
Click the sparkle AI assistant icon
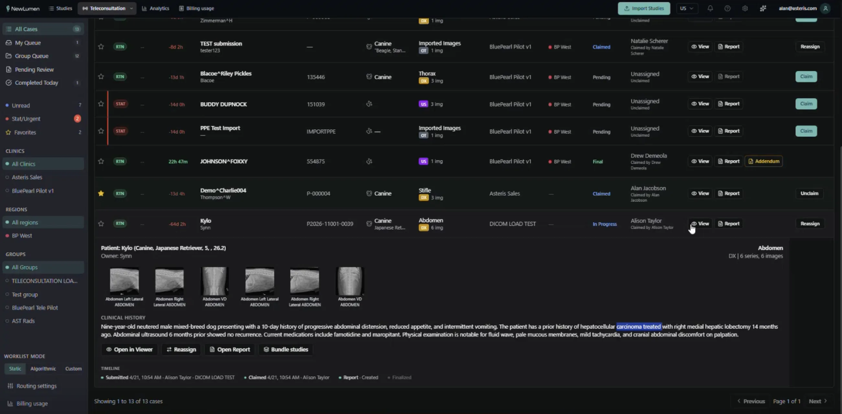point(763,8)
